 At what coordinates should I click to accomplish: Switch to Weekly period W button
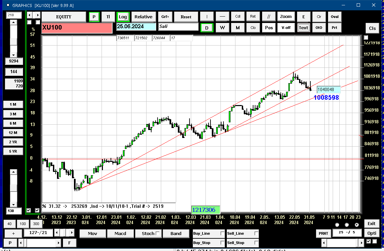coord(222,28)
